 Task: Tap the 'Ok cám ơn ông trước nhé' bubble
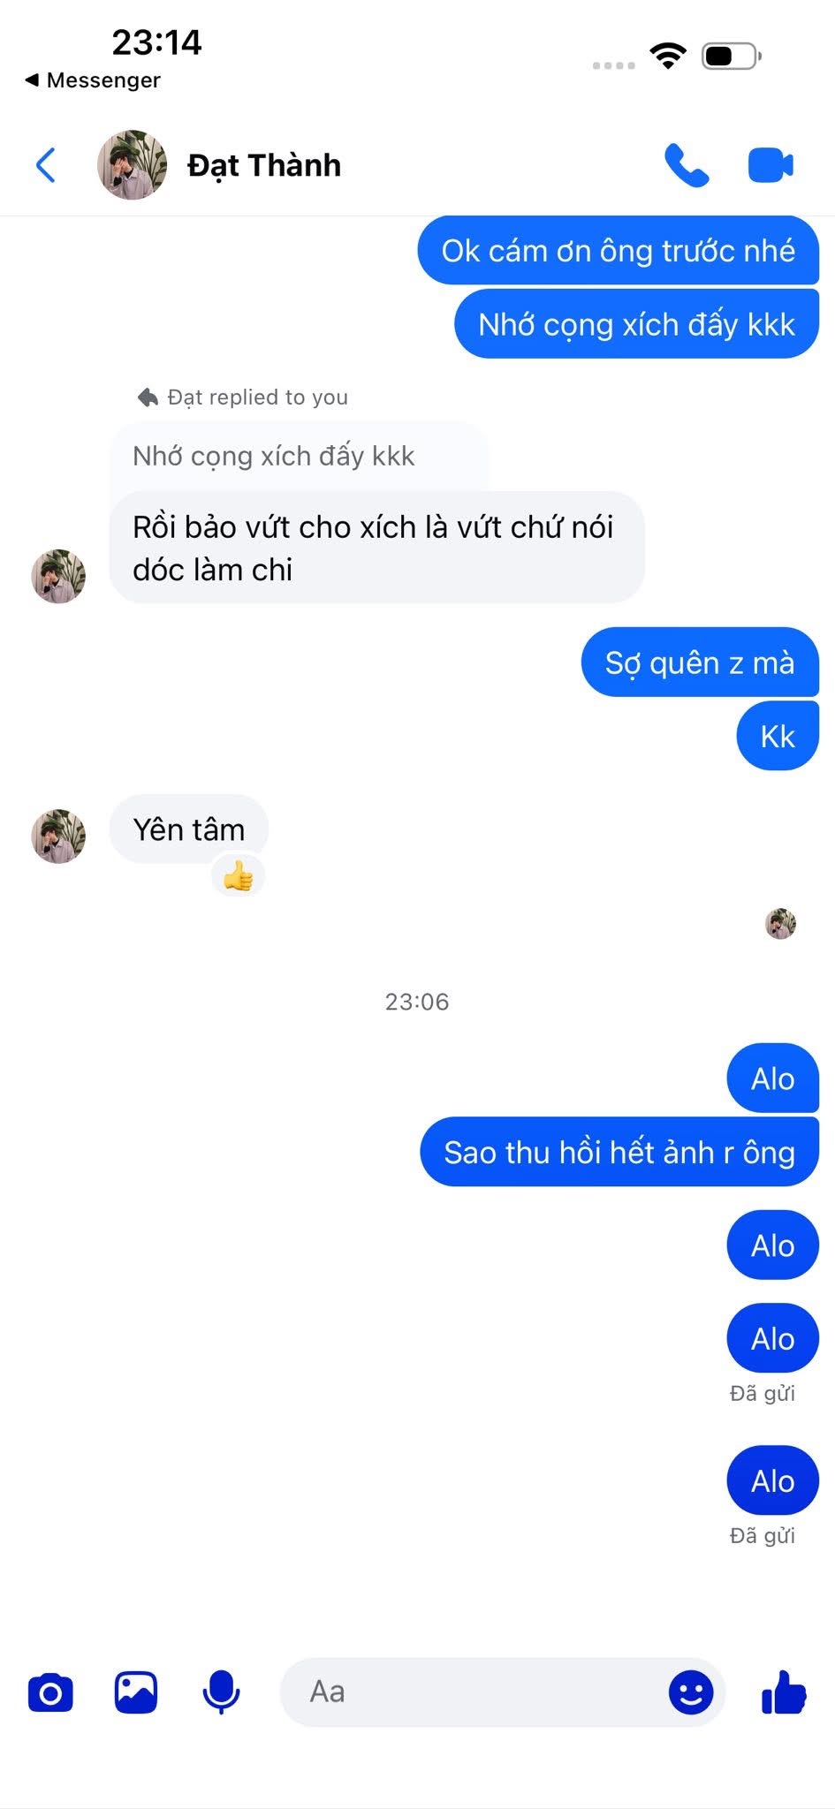[x=619, y=251]
